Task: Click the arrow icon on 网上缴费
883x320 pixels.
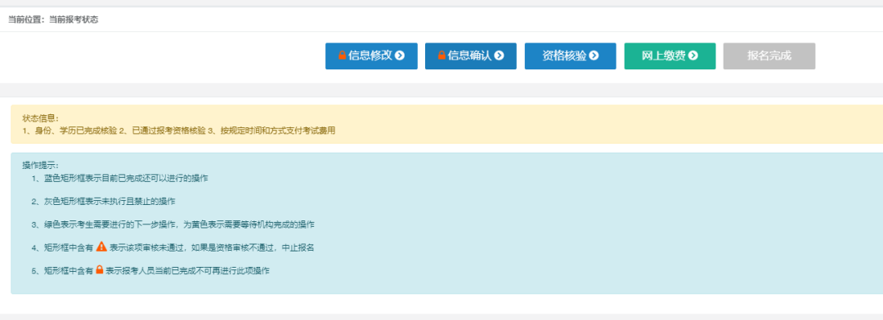Action: (693, 56)
